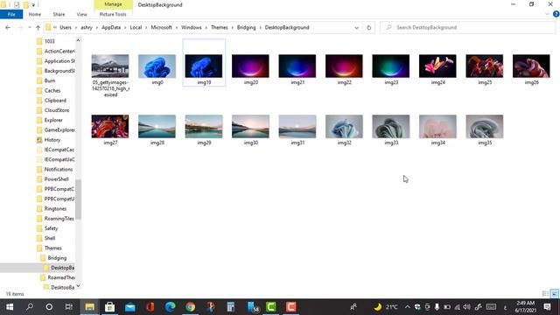Select the Picture Tools tab
The image size is (560, 315).
(113, 14)
